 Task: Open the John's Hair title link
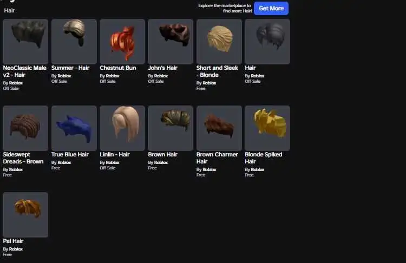(x=162, y=68)
